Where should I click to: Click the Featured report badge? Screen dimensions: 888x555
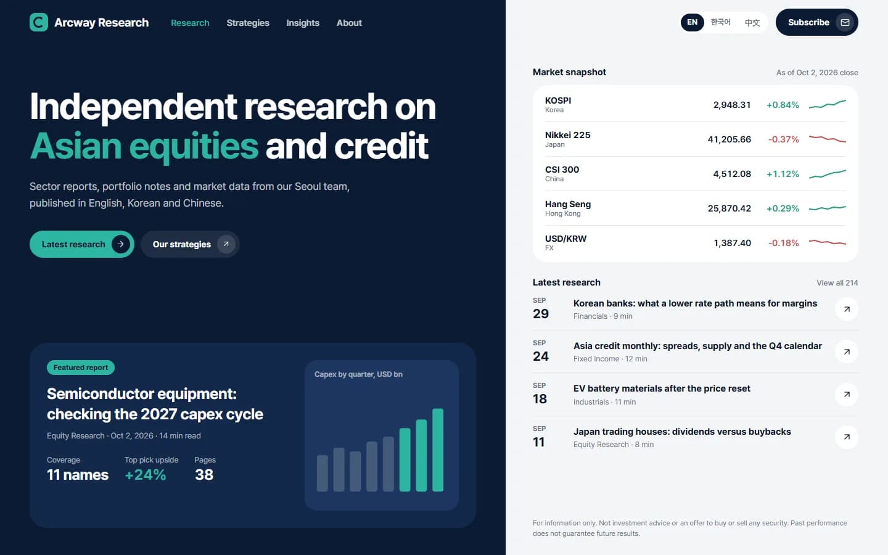[81, 368]
